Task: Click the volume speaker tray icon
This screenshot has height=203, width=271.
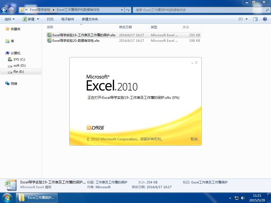Action: coord(243,198)
